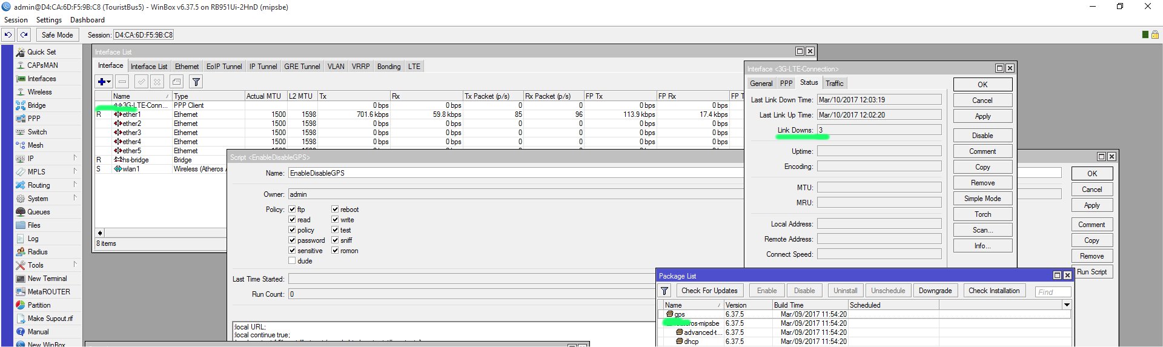Viewport: 1163px width, 347px height.
Task: Open the Settings menu
Action: click(x=48, y=20)
